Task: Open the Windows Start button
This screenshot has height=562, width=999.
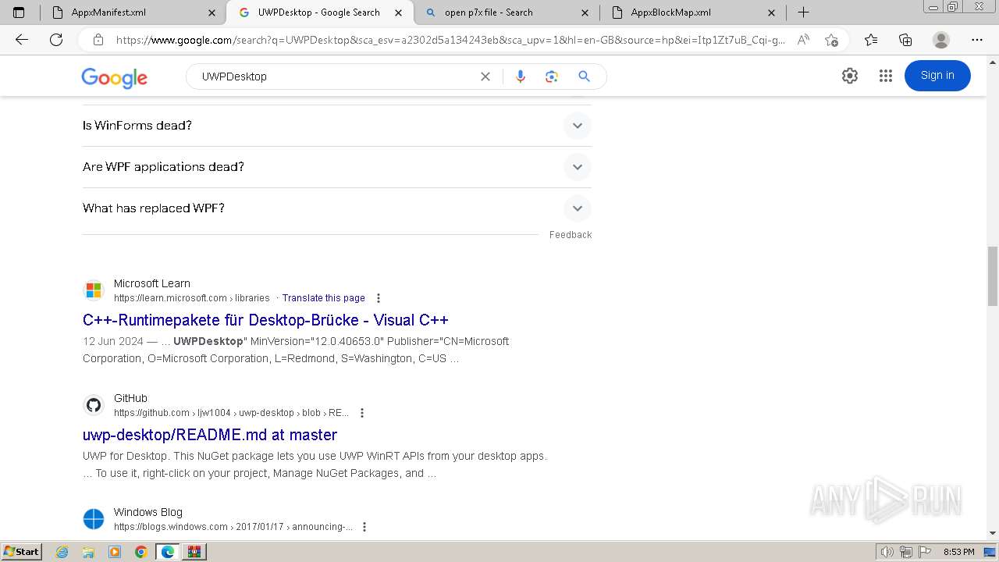Action: (x=21, y=552)
